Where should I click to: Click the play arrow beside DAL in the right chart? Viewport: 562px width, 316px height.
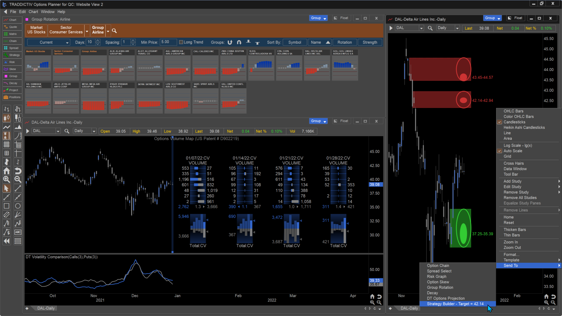(391, 28)
